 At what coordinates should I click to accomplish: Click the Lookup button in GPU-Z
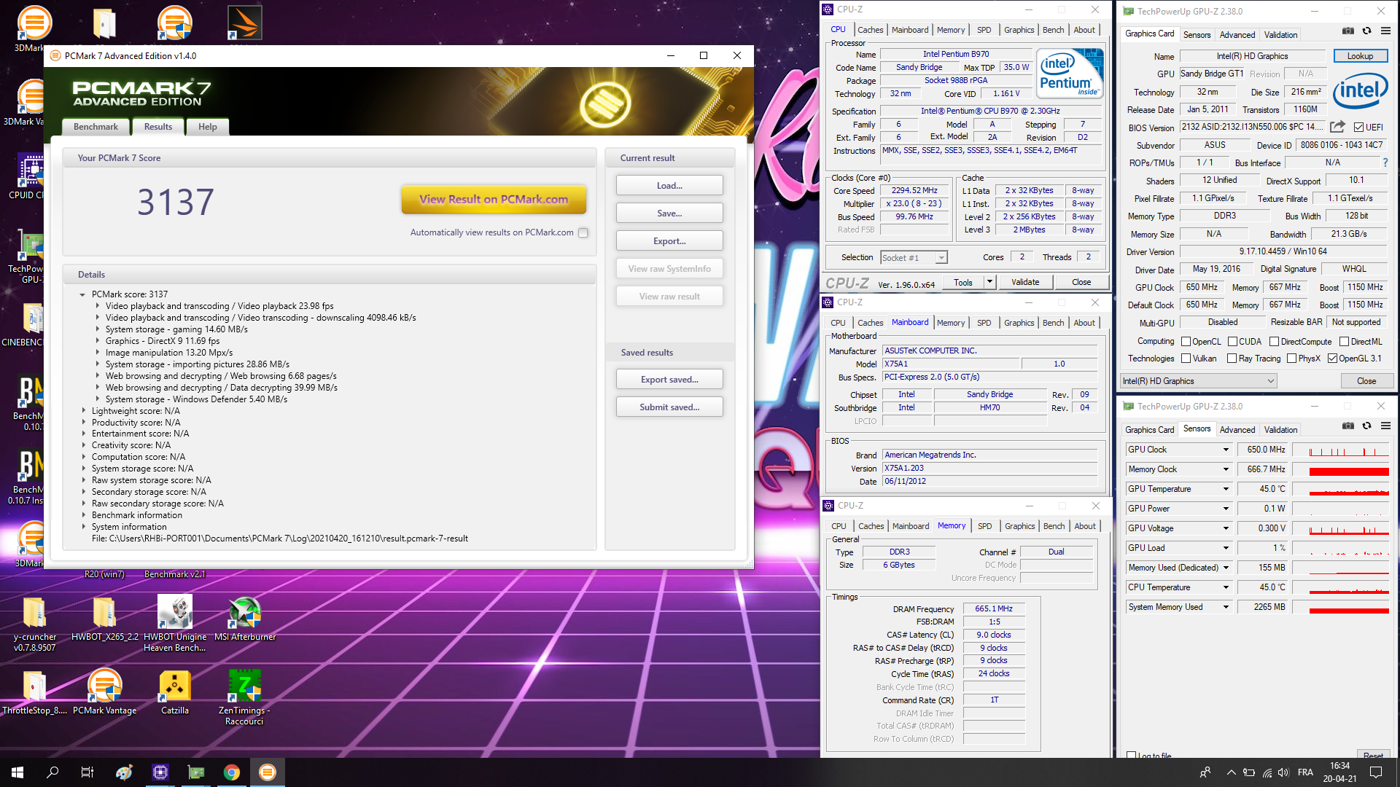(x=1360, y=56)
